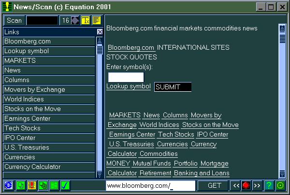Open the Internet Explorer icon in the bottom toolbar
This screenshot has height=195, width=290.
point(9,185)
